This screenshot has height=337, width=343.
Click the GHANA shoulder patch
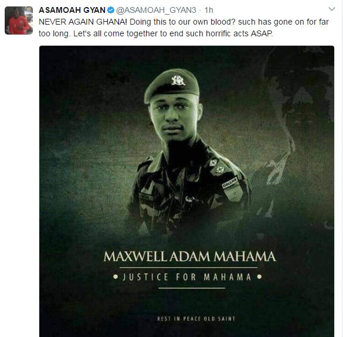tap(230, 183)
